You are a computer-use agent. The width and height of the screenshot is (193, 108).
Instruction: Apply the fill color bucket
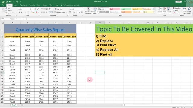coord(33,12)
